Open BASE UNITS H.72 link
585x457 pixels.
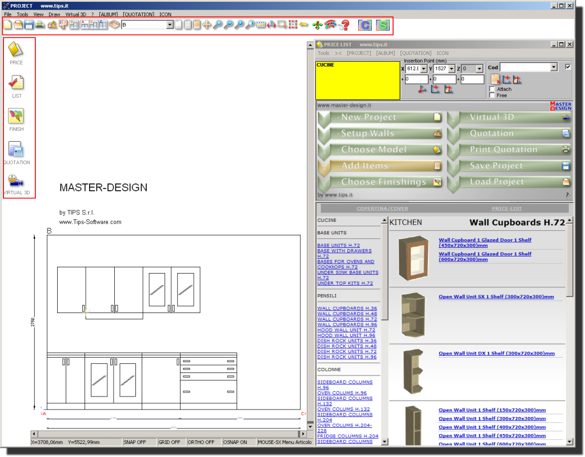tap(338, 246)
